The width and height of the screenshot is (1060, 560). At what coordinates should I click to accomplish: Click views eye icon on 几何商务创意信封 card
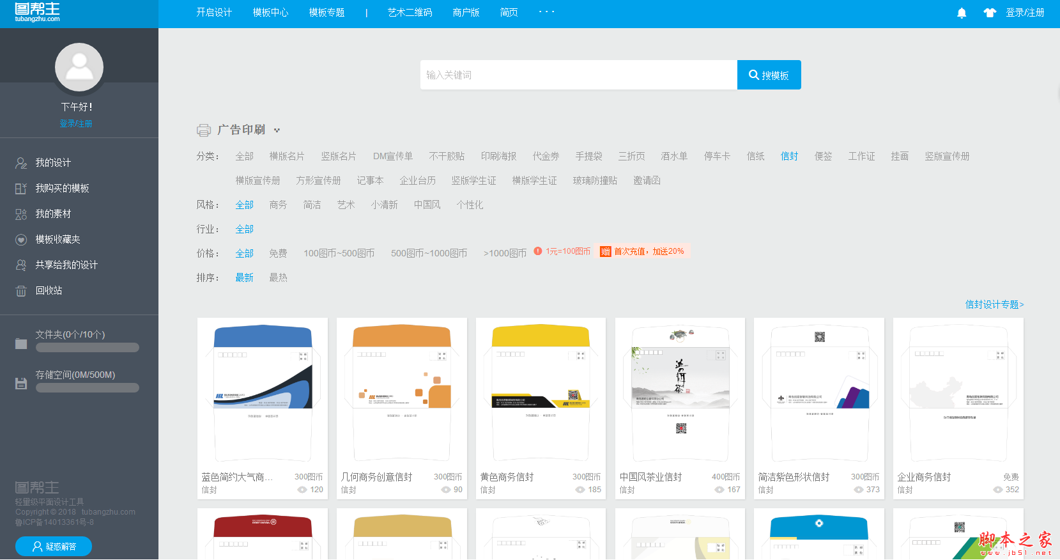pyautogui.click(x=446, y=490)
